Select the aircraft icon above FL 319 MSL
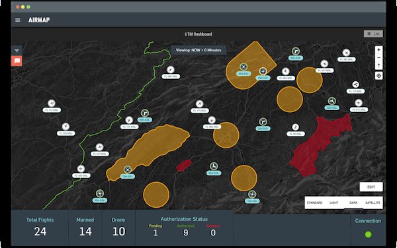 99,147
